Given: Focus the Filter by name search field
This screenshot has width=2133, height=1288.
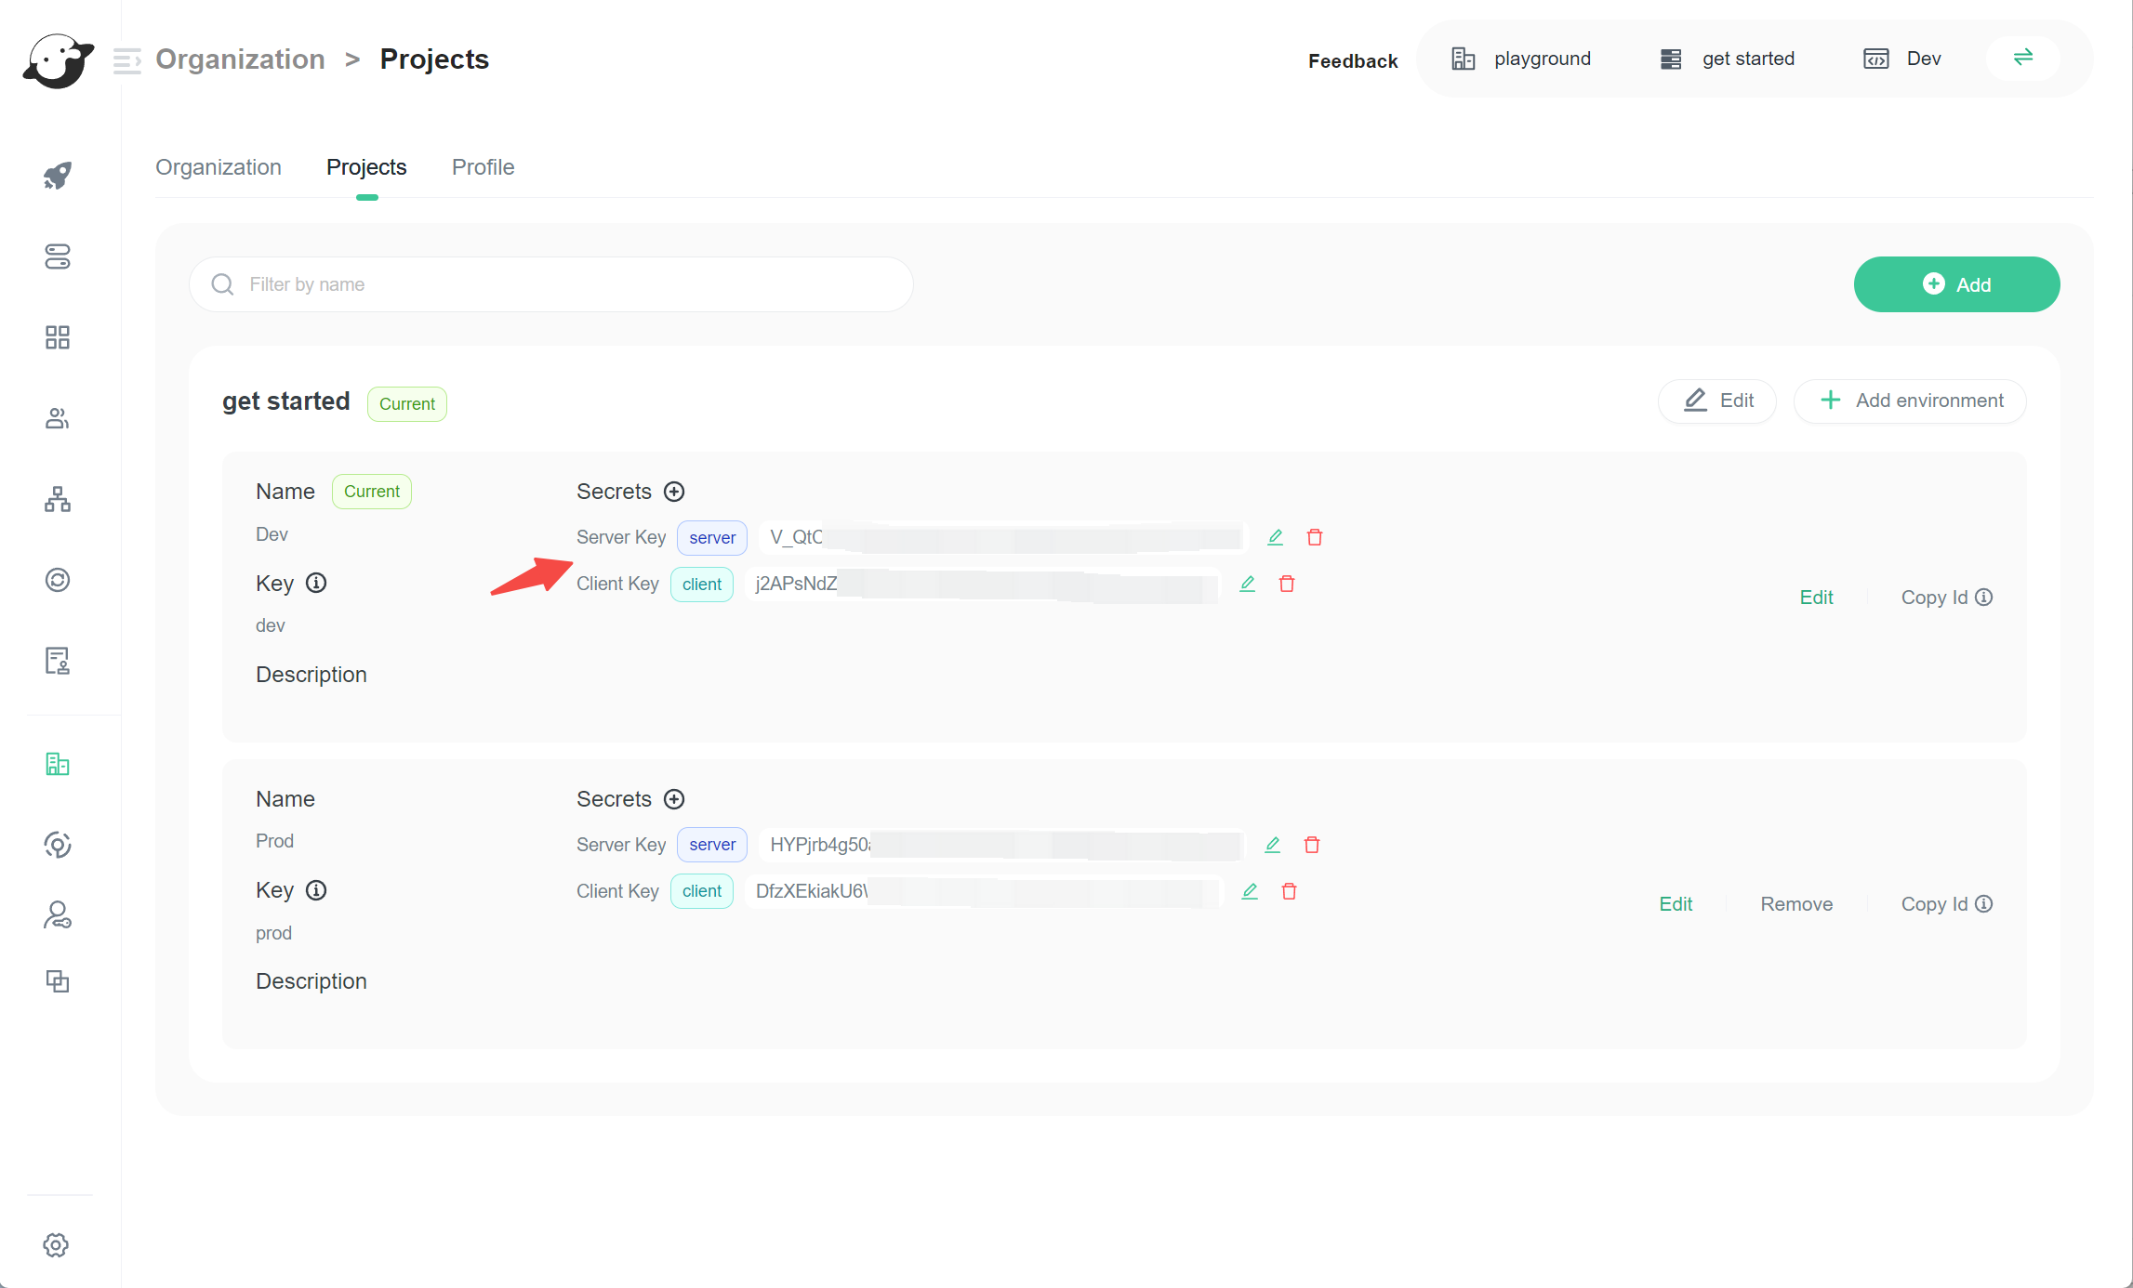Looking at the screenshot, I should click(x=558, y=284).
